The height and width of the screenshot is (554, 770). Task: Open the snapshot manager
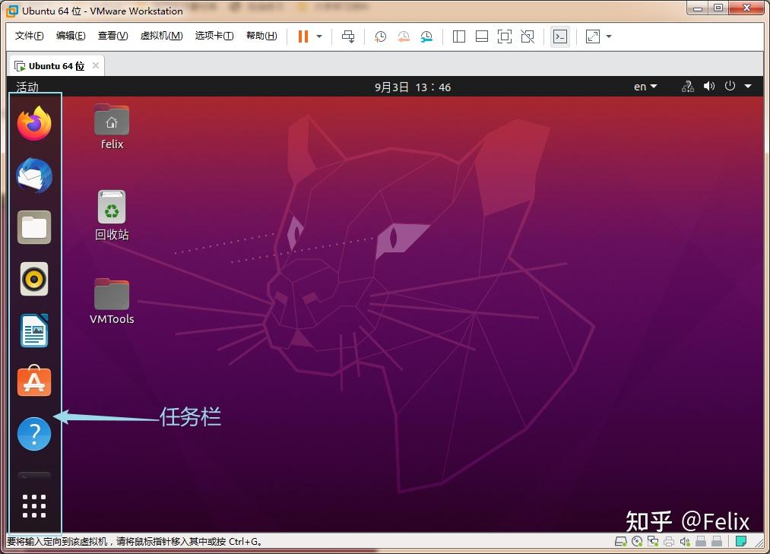426,36
